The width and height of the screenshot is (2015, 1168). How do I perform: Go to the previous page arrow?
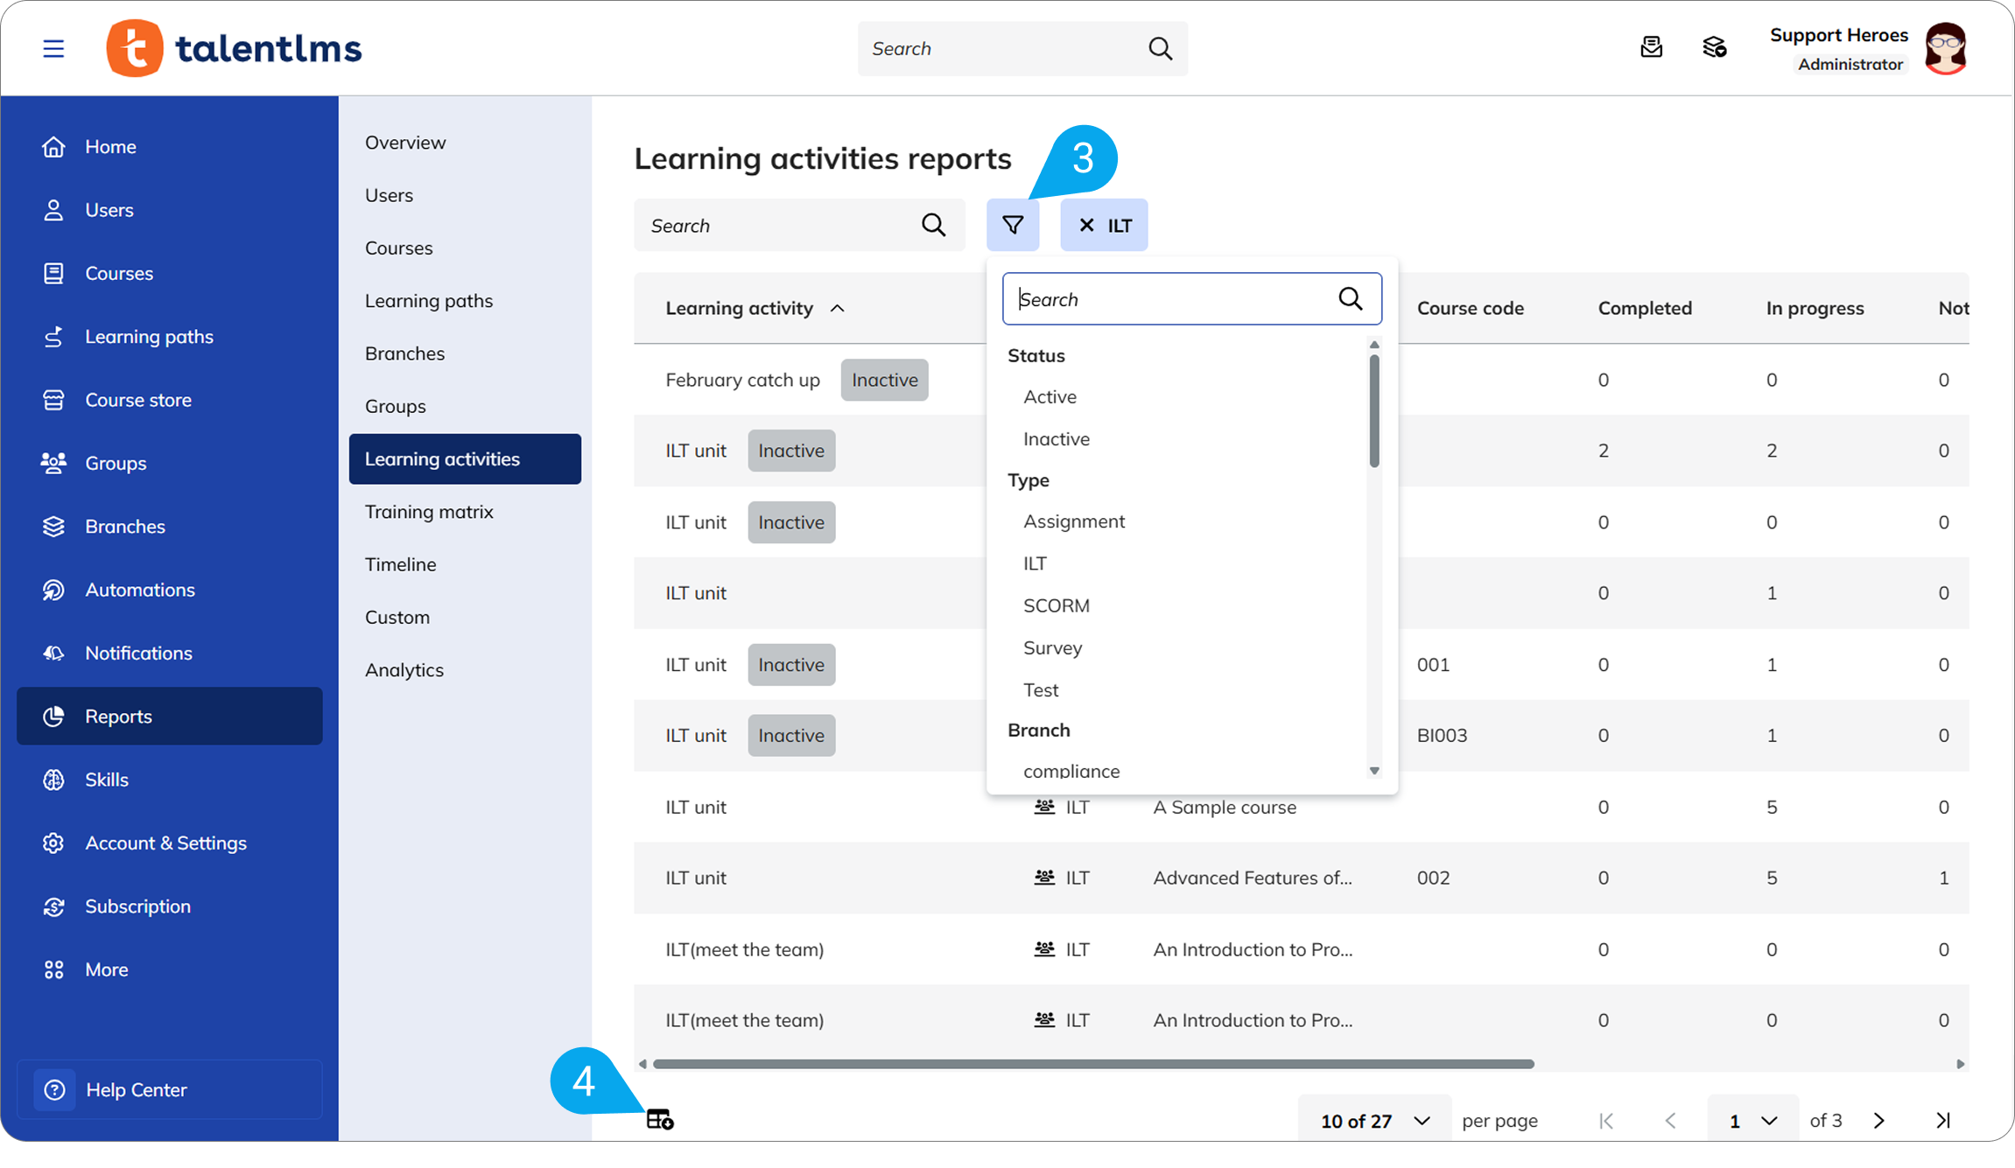(1670, 1120)
